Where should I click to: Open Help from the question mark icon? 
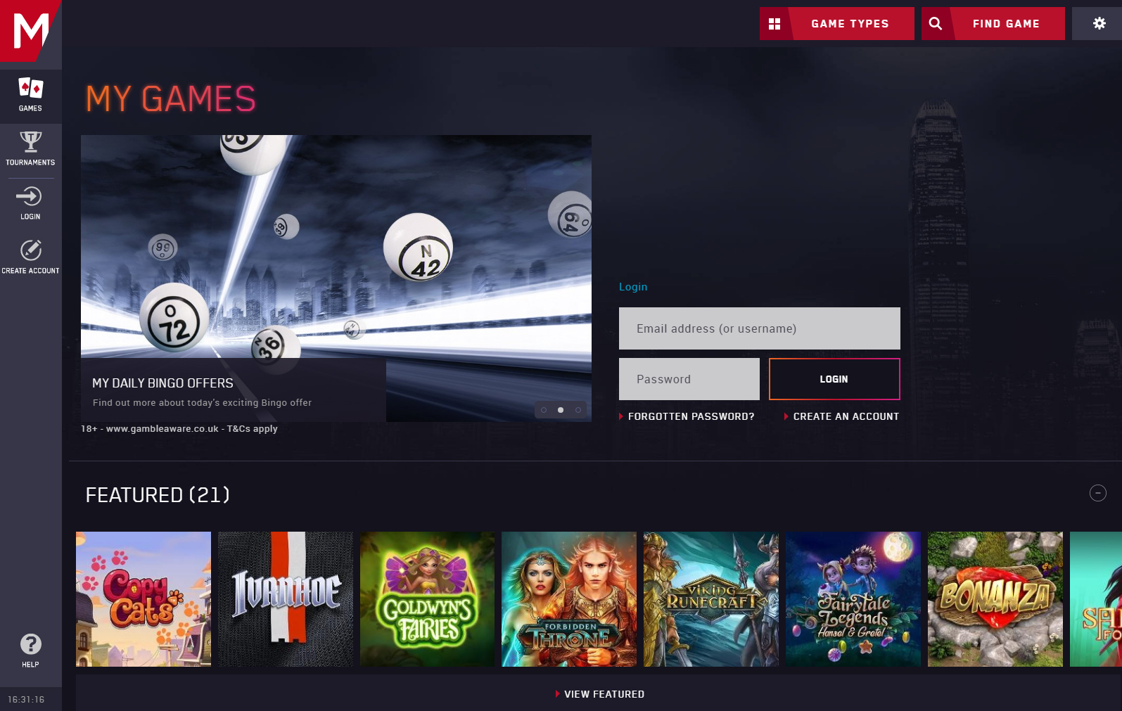coord(30,645)
